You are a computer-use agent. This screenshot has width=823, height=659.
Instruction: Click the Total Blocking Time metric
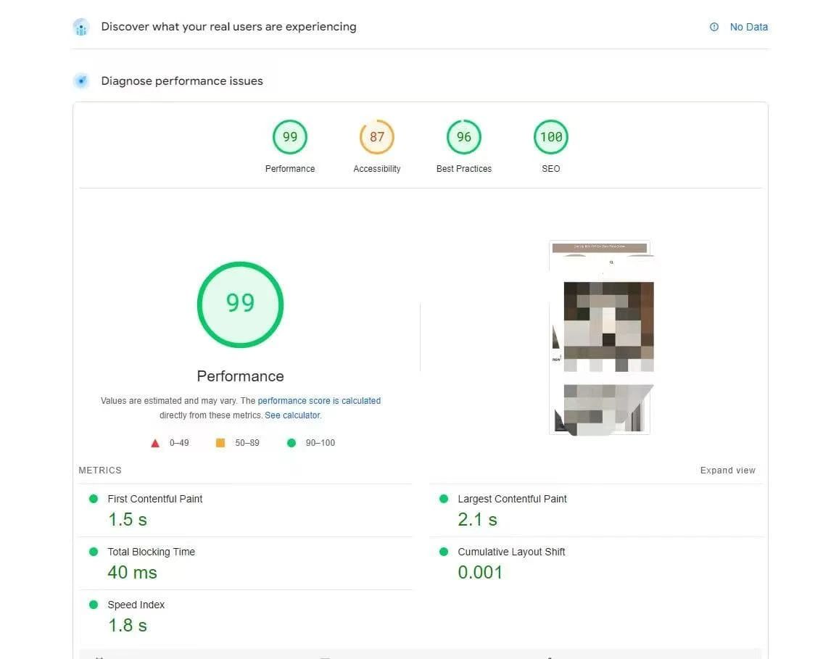click(151, 552)
